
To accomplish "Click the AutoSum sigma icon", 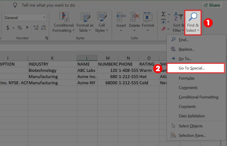I will [163, 14].
